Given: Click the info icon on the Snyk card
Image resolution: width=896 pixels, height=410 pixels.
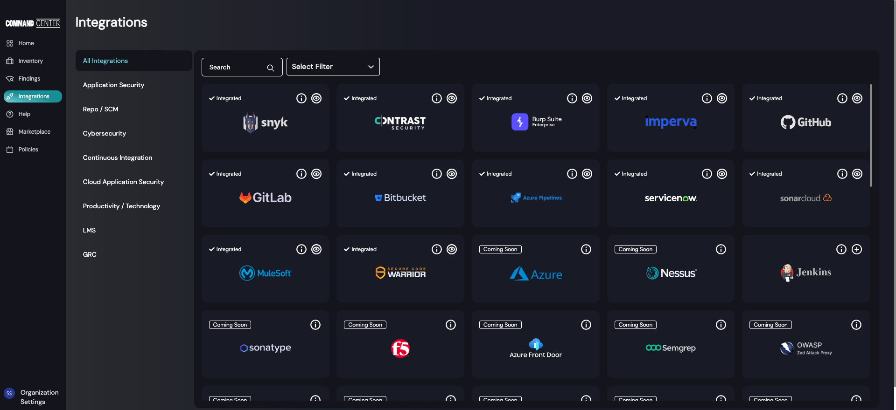Looking at the screenshot, I should tap(301, 98).
